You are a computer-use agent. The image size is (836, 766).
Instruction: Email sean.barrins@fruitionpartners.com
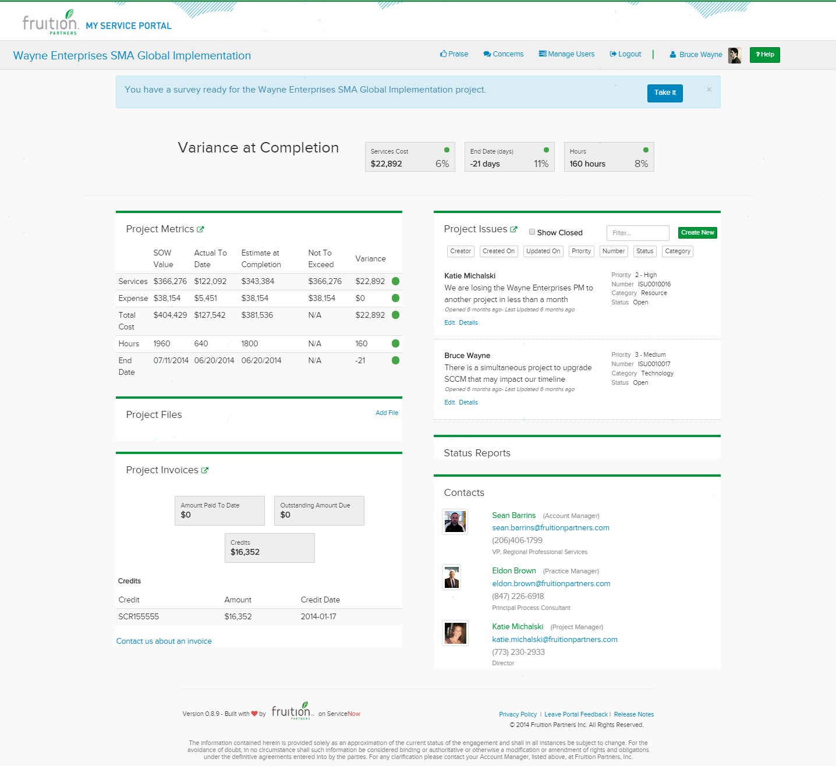point(551,528)
